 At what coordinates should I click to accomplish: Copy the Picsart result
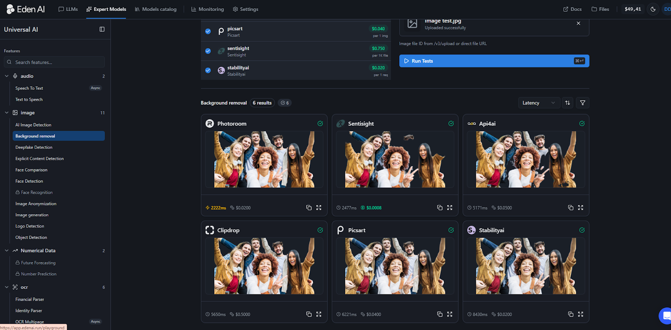click(440, 314)
